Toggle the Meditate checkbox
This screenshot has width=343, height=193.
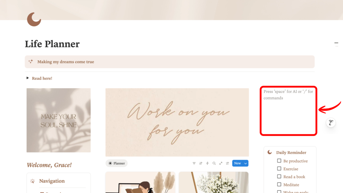point(279,185)
